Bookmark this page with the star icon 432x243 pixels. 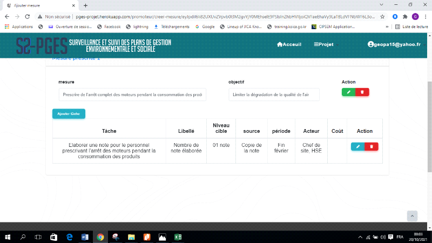click(382, 17)
